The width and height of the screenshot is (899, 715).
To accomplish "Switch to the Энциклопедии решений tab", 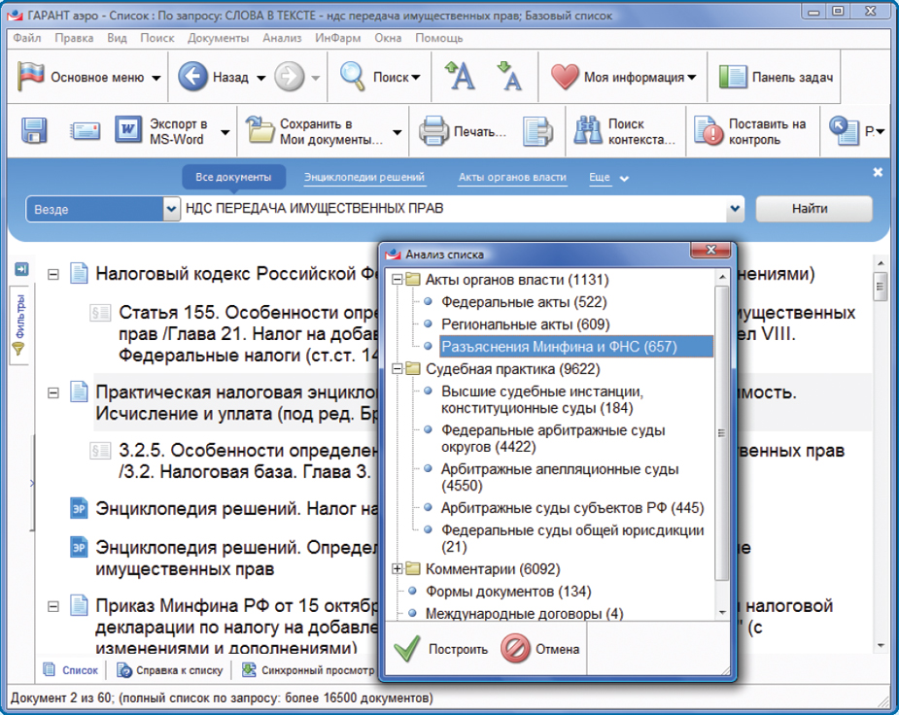I will pyautogui.click(x=363, y=178).
